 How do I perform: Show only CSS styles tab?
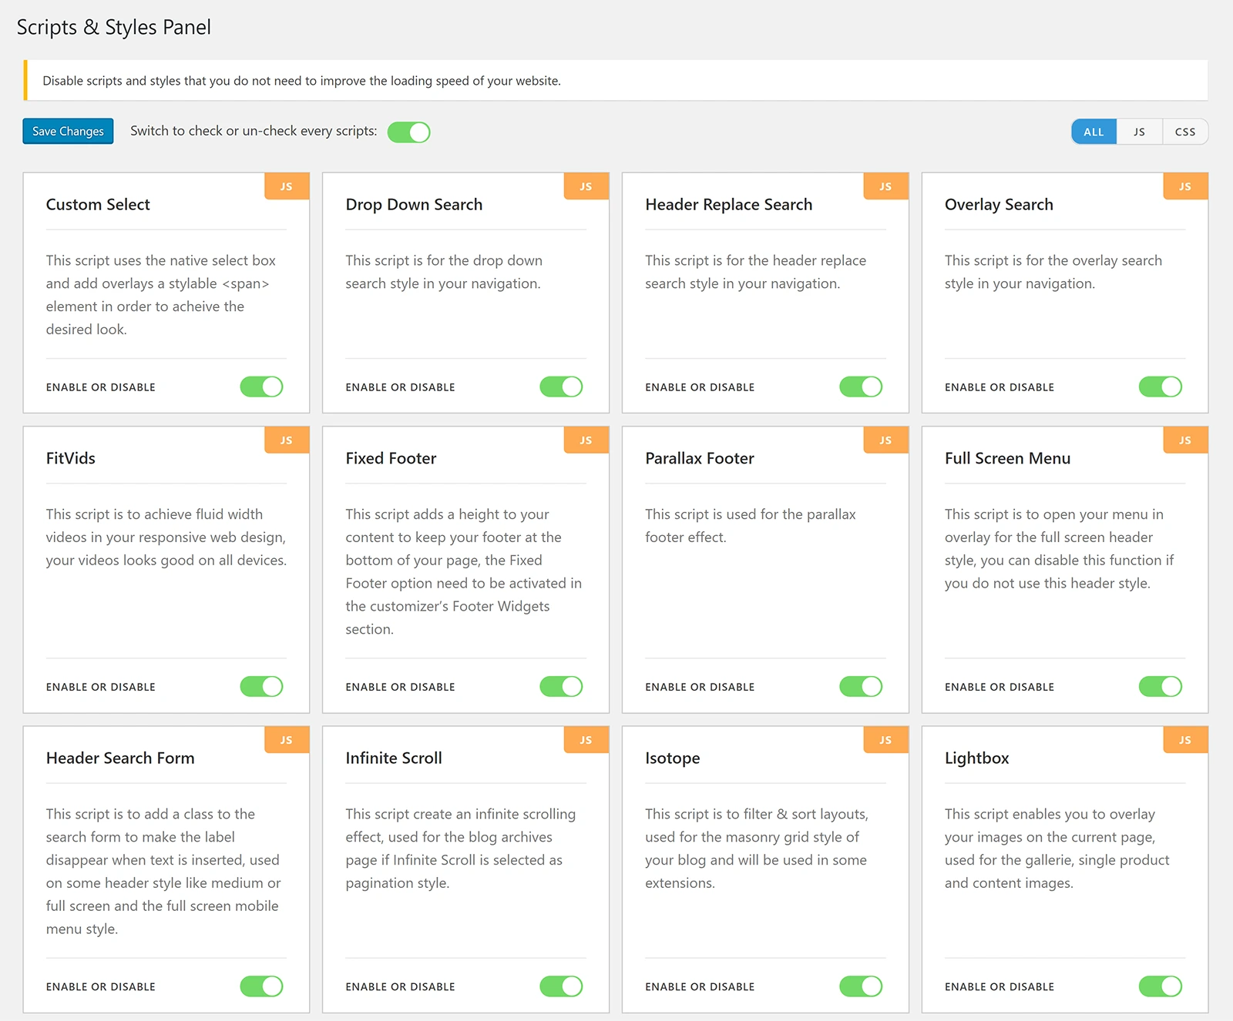(x=1185, y=132)
